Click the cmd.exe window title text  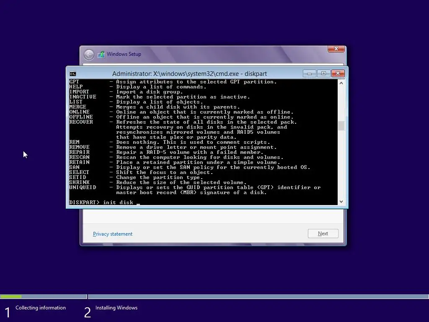point(189,74)
